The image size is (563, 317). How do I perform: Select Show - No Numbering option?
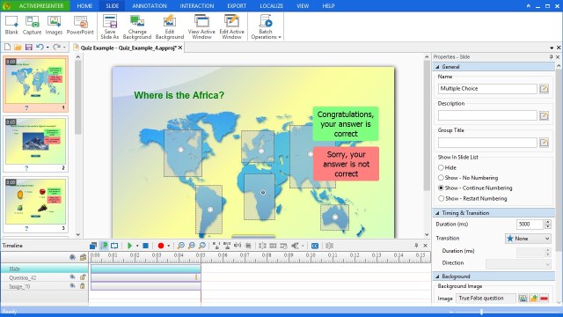(x=441, y=178)
